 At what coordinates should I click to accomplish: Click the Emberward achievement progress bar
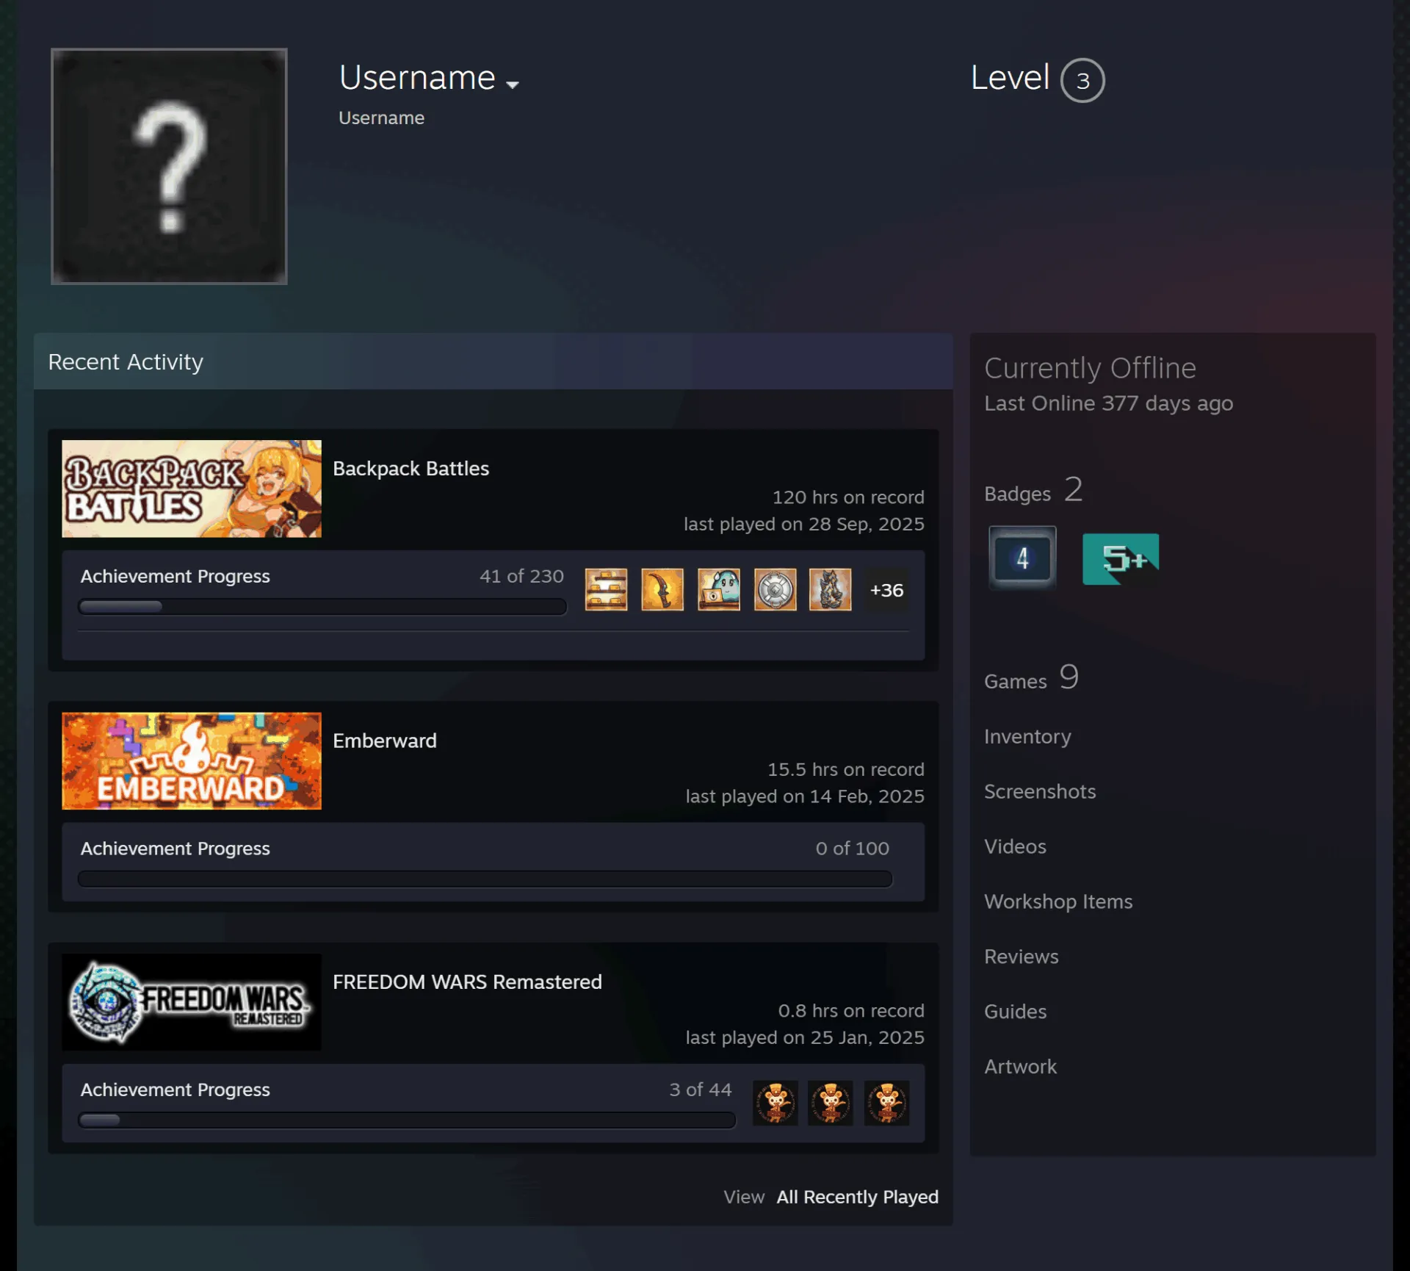pyautogui.click(x=485, y=879)
